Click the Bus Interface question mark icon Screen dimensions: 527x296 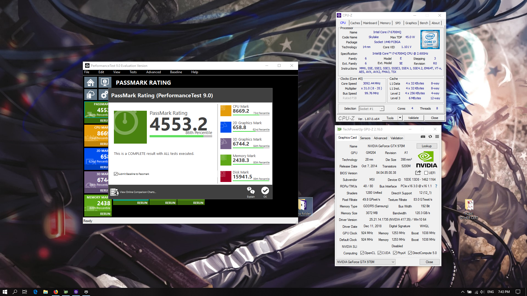click(436, 186)
